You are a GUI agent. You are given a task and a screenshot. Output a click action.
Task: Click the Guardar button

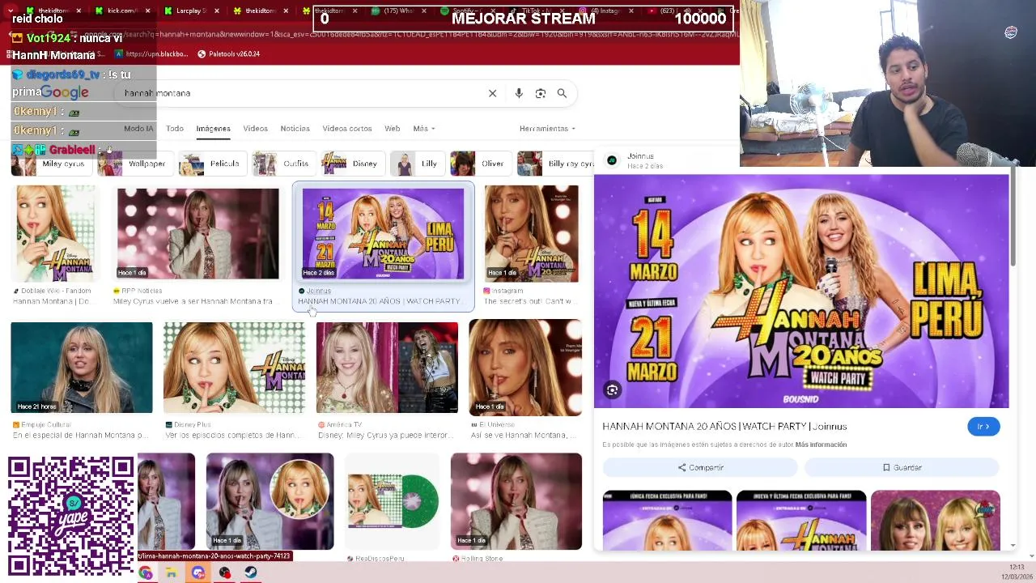[902, 467]
